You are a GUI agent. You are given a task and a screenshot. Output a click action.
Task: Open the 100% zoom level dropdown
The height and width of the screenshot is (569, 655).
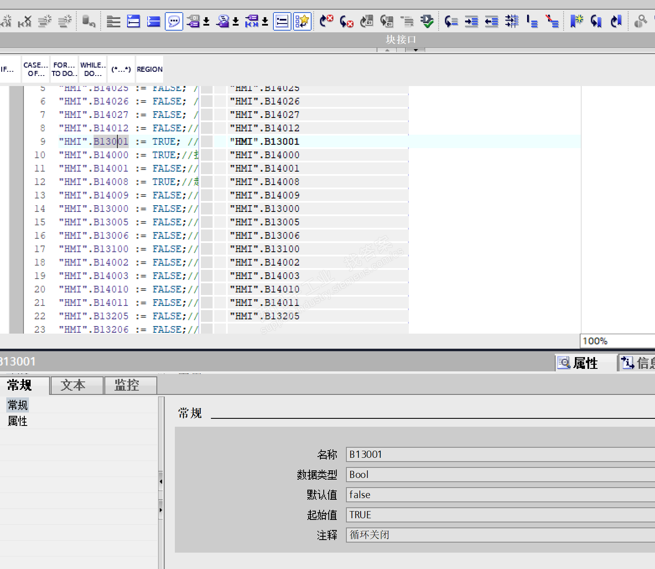pyautogui.click(x=617, y=341)
